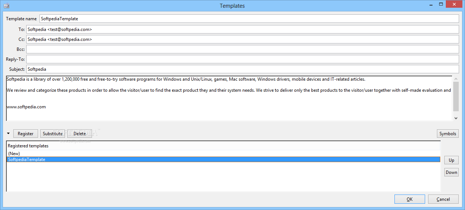Select SoftpediaTemplate in registered templates list
The image size is (465, 210).
[223, 160]
